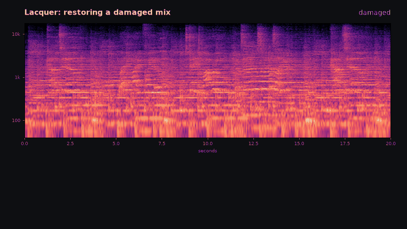Click the "100" frequency axis label
The width and height of the screenshot is (407, 229).
16,121
